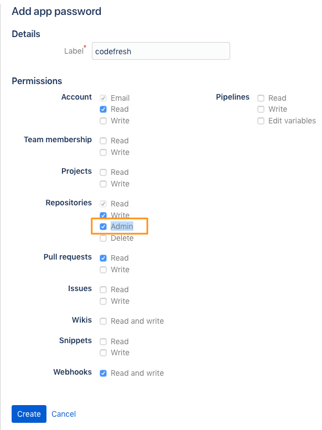Enable Pull requests Write permission
Screen dimensions: 322x430
coord(103,270)
